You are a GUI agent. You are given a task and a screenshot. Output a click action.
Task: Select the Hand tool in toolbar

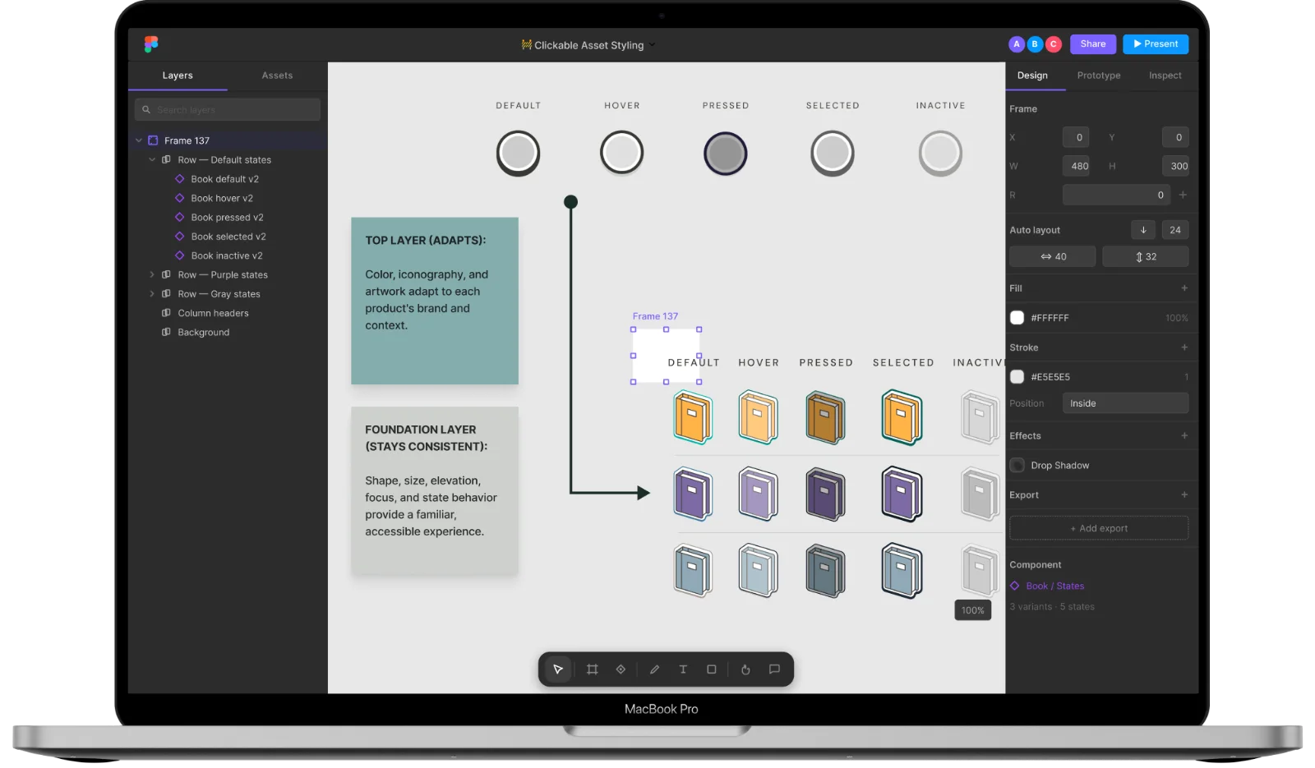click(x=745, y=669)
